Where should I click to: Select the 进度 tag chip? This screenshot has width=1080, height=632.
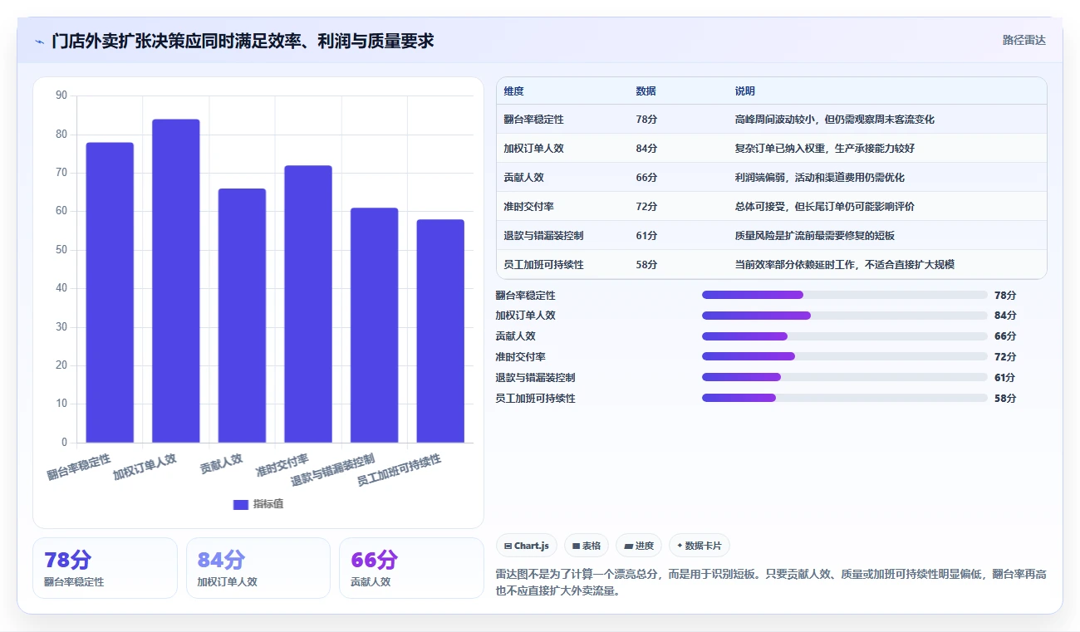[x=639, y=546]
